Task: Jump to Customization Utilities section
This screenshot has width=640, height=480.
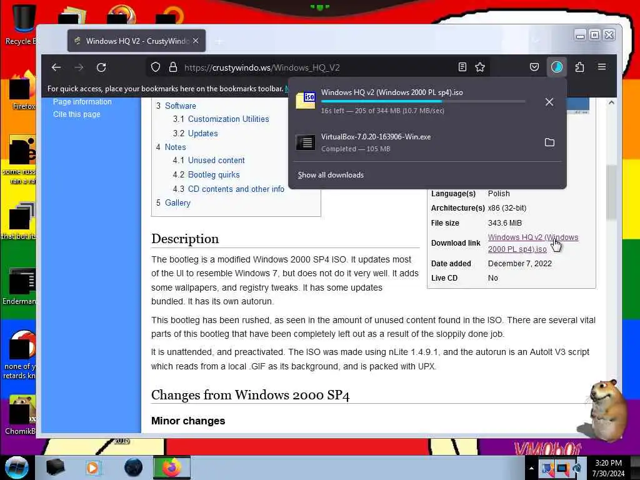Action: pos(228,119)
